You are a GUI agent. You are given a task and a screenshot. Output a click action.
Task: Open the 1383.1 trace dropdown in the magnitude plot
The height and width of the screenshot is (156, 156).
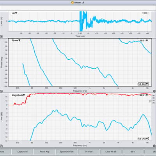143,95
